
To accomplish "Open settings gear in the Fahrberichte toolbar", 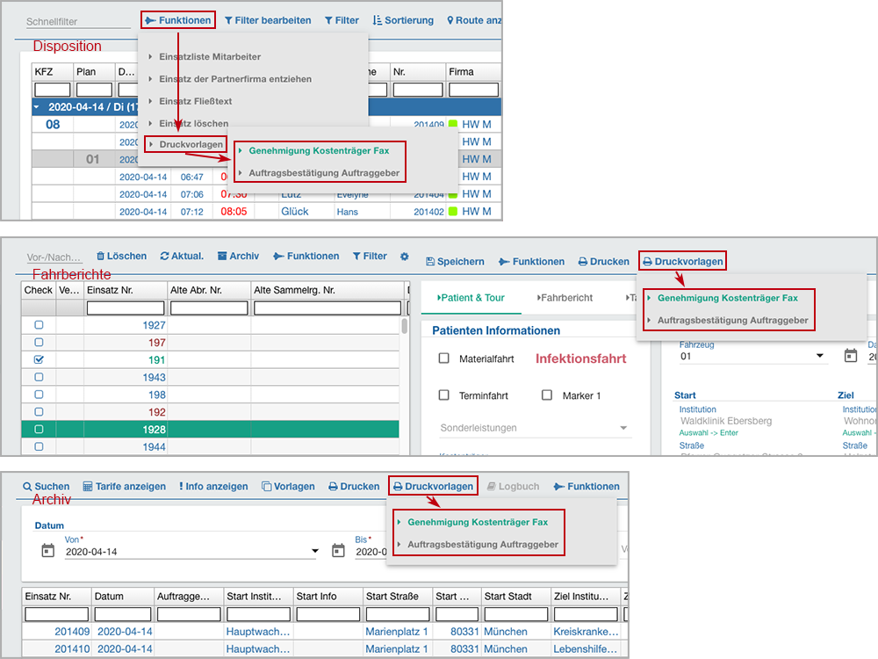I will (x=405, y=257).
